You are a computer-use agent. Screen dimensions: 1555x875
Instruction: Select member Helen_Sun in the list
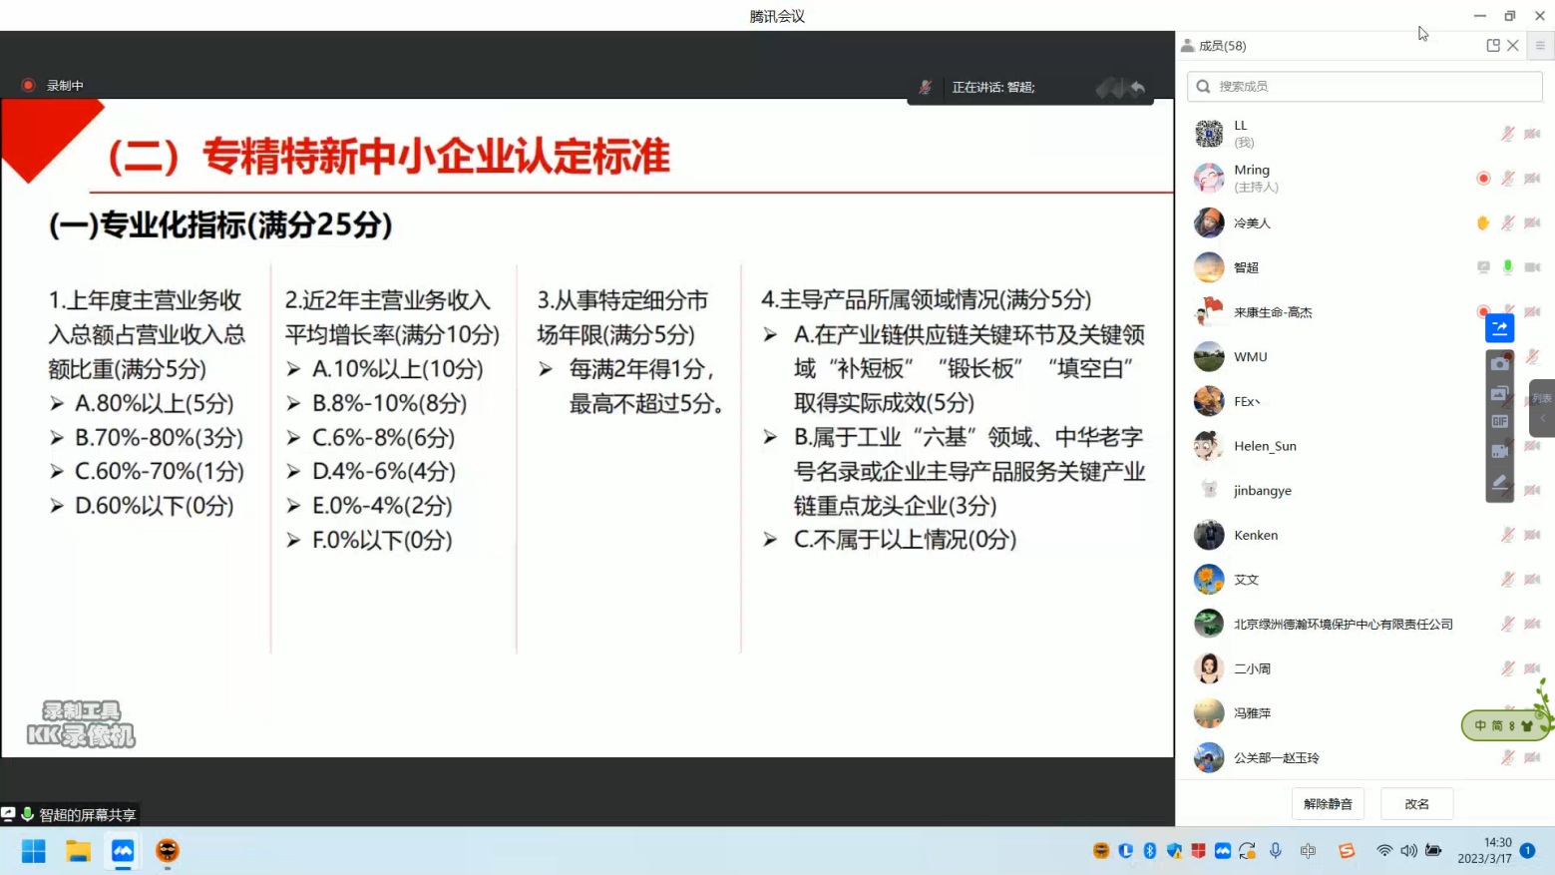tap(1265, 446)
